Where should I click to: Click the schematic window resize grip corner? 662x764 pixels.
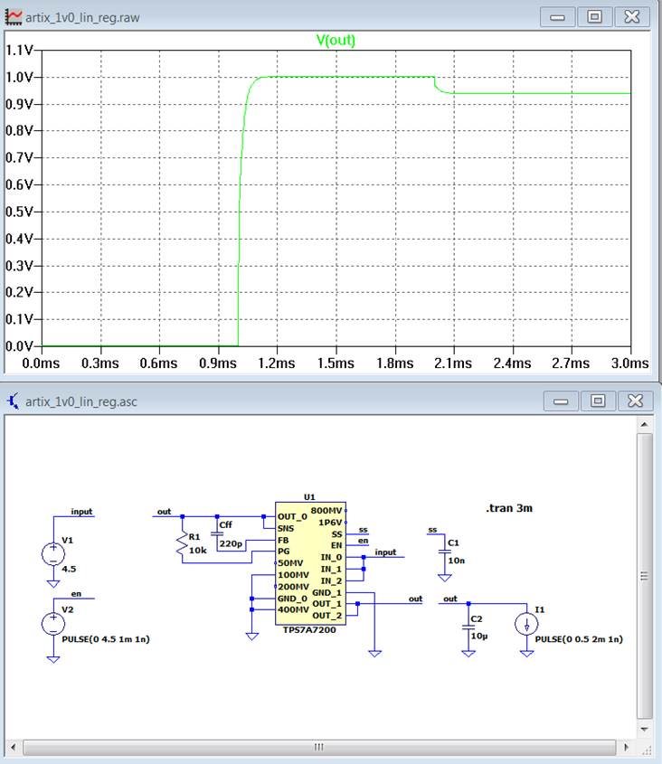[646, 750]
